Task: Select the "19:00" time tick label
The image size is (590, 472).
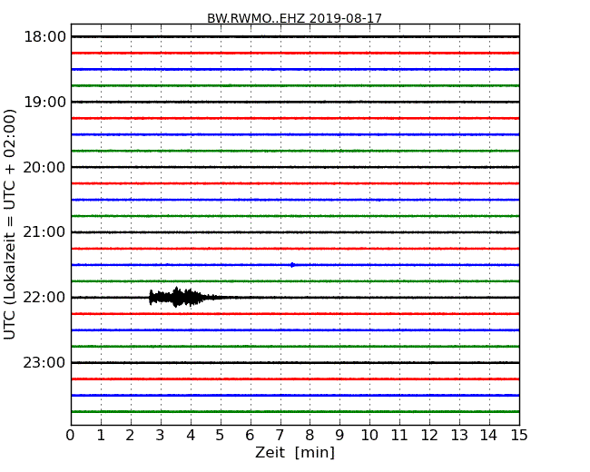Action: click(44, 102)
